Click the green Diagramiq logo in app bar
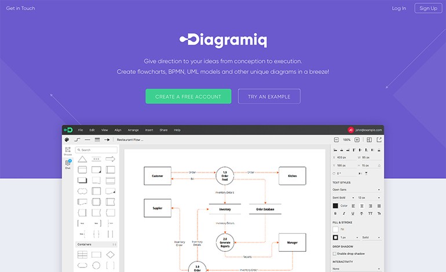 tap(68, 130)
